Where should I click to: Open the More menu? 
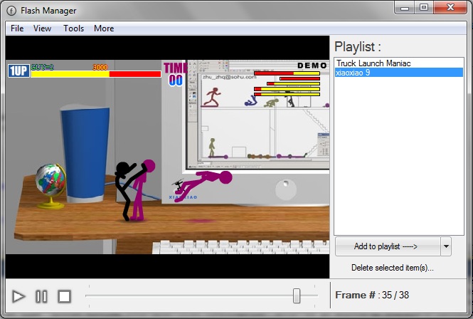(x=104, y=28)
